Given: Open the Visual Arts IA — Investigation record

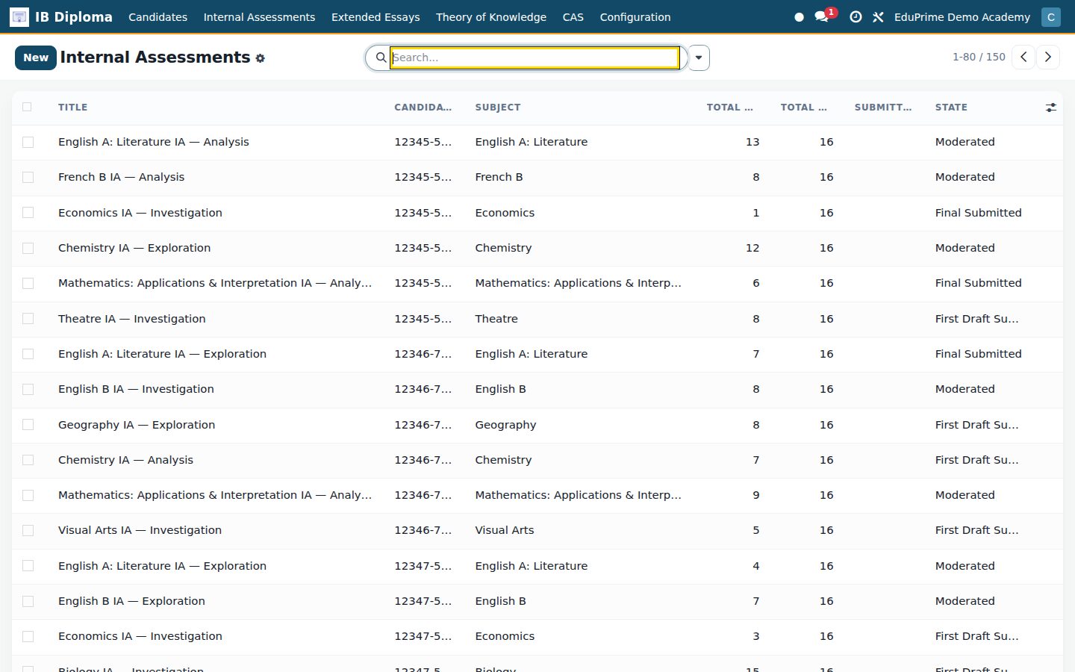Looking at the screenshot, I should (x=140, y=530).
